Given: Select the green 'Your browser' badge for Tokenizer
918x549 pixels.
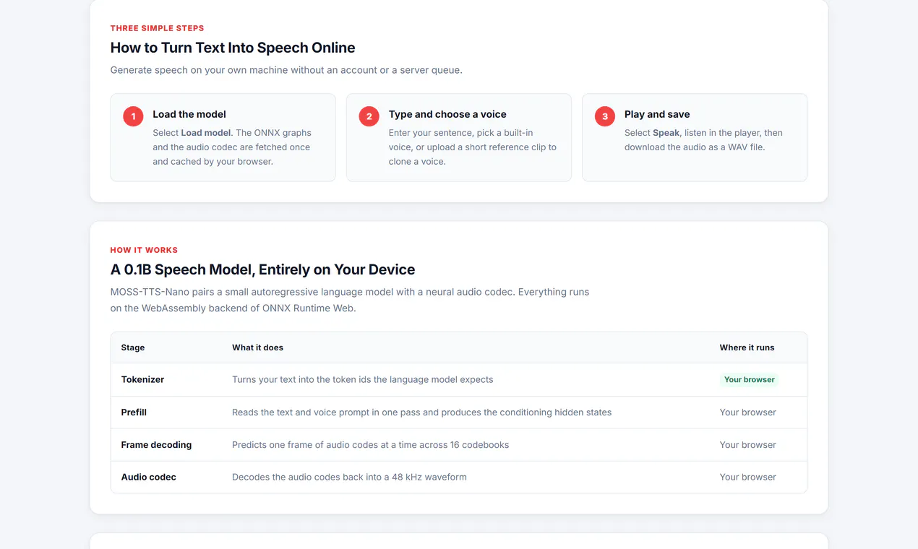Looking at the screenshot, I should (x=749, y=379).
